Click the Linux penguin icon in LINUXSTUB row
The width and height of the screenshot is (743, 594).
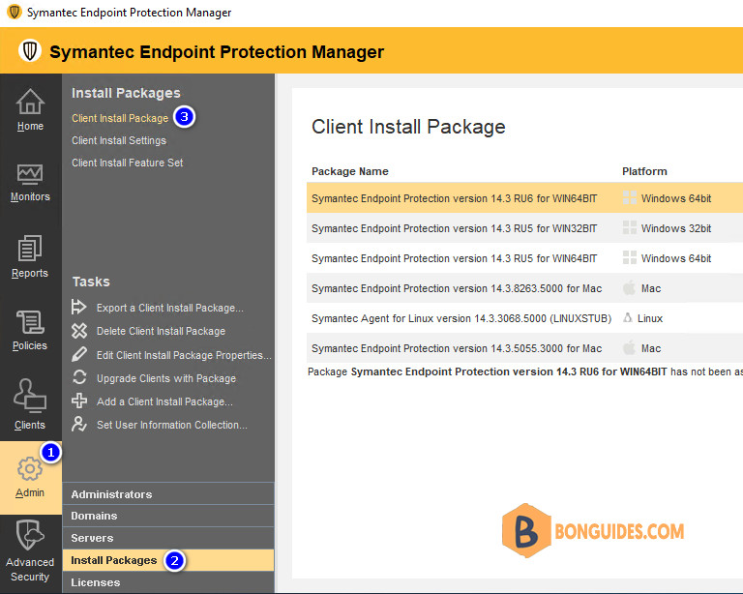click(x=627, y=317)
